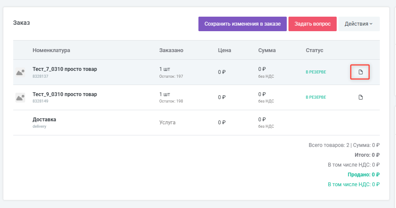
Task: Click the 'Заказано' column header
Action: click(171, 50)
